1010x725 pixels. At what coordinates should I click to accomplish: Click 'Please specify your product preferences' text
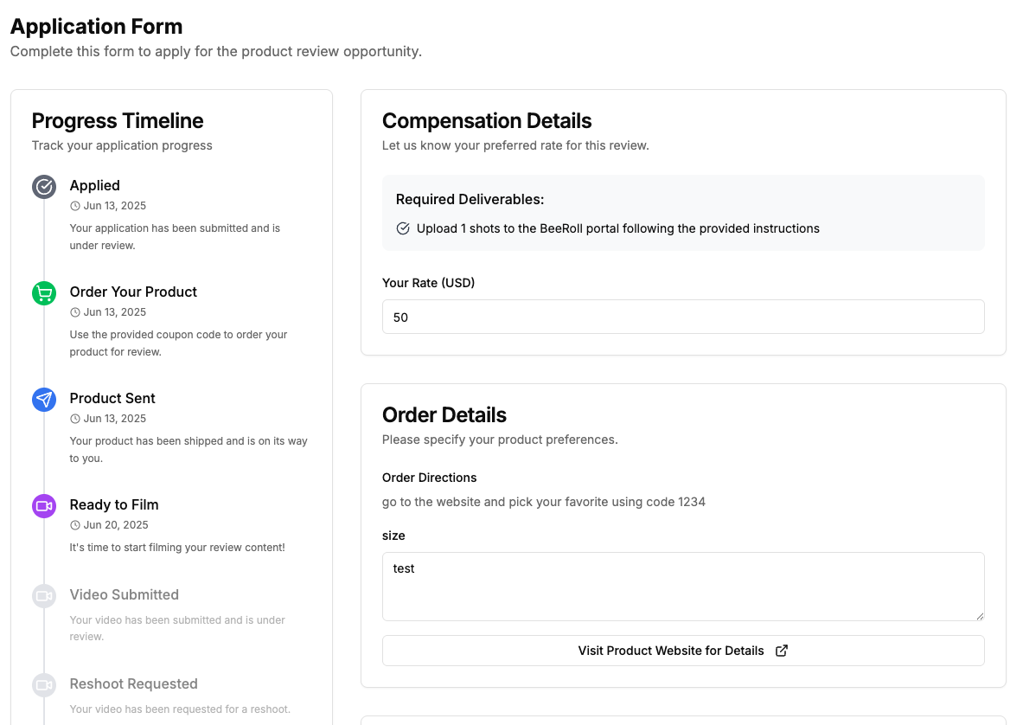500,439
